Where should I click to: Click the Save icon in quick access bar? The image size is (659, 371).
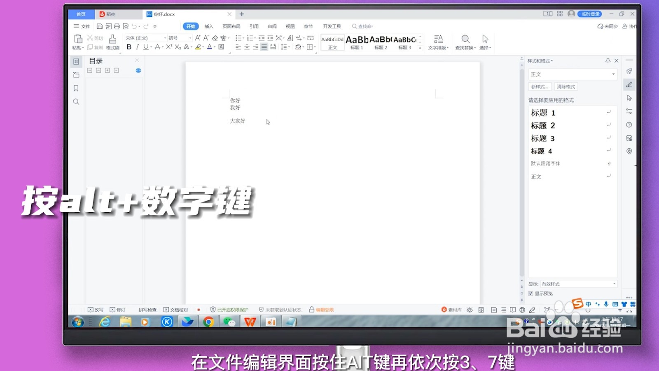click(100, 26)
